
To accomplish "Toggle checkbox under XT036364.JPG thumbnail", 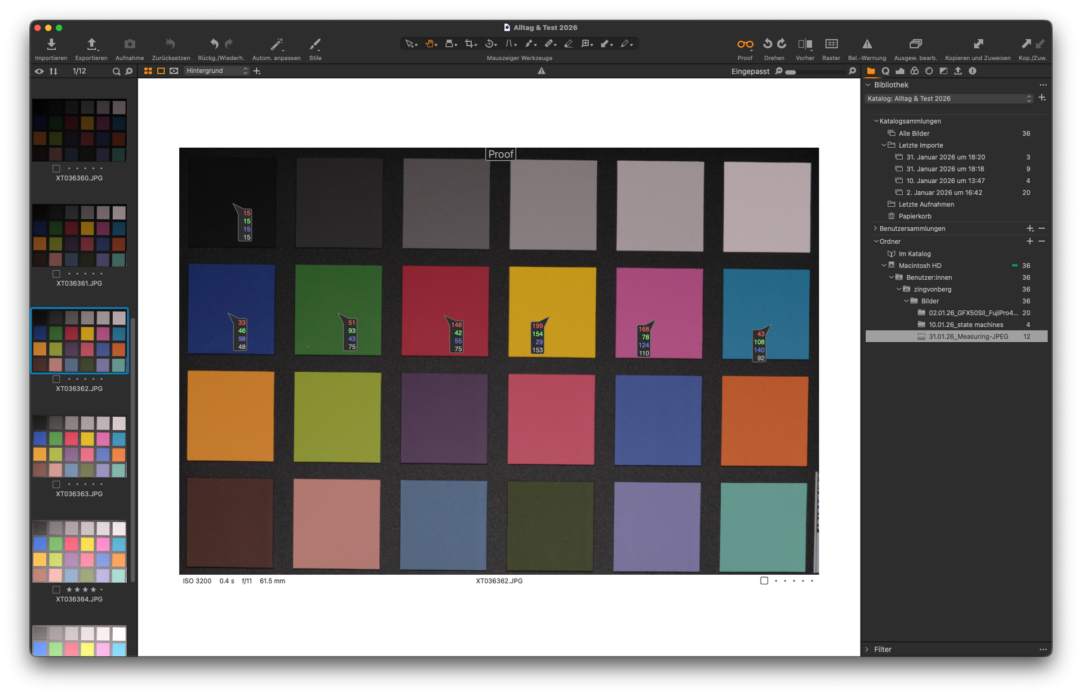I will (x=56, y=589).
